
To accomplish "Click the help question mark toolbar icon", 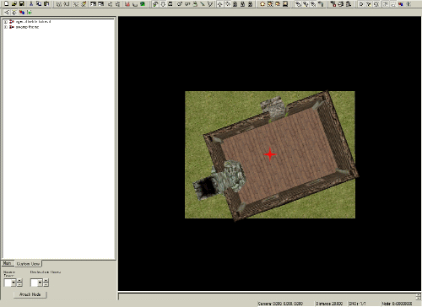I will click(x=408, y=4).
